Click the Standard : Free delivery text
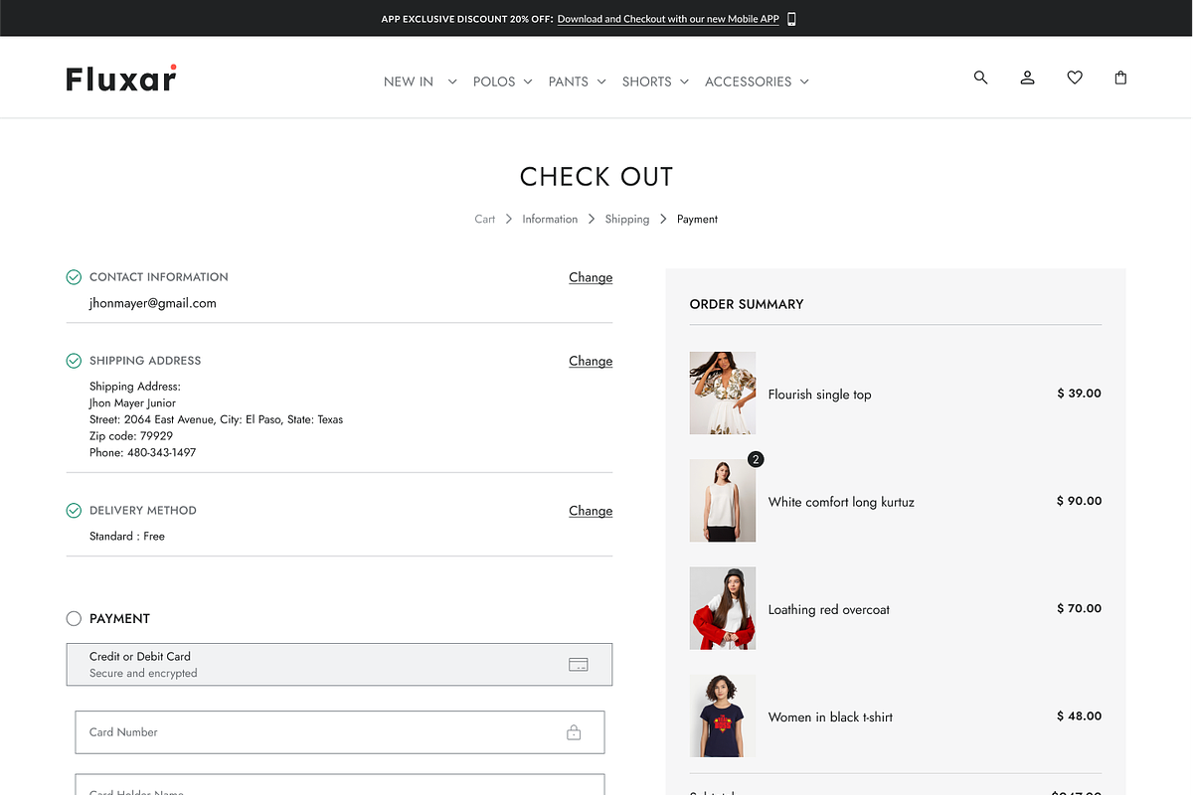Viewport: 1193px width, 795px height. coord(127,536)
